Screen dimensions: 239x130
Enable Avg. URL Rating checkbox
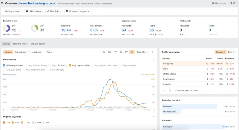coord(50,65)
